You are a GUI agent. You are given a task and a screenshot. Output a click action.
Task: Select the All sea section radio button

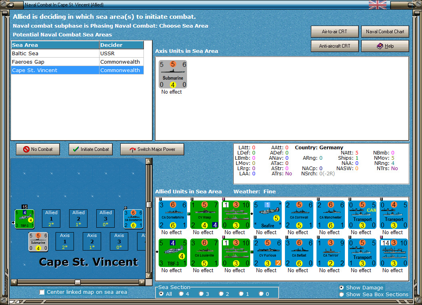tap(161, 294)
